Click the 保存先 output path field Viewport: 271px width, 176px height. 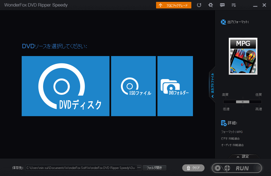(81, 168)
